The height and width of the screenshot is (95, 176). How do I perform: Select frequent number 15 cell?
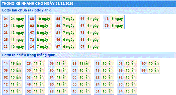pos(6,91)
